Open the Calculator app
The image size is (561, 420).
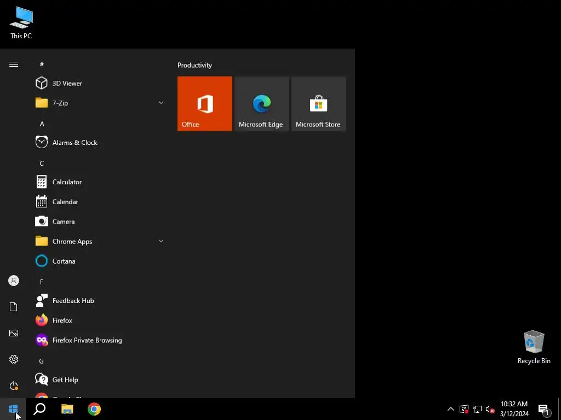pos(100,182)
